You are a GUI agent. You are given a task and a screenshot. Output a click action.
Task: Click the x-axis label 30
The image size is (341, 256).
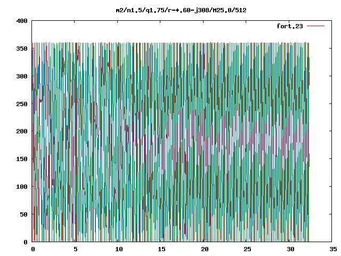290,249
